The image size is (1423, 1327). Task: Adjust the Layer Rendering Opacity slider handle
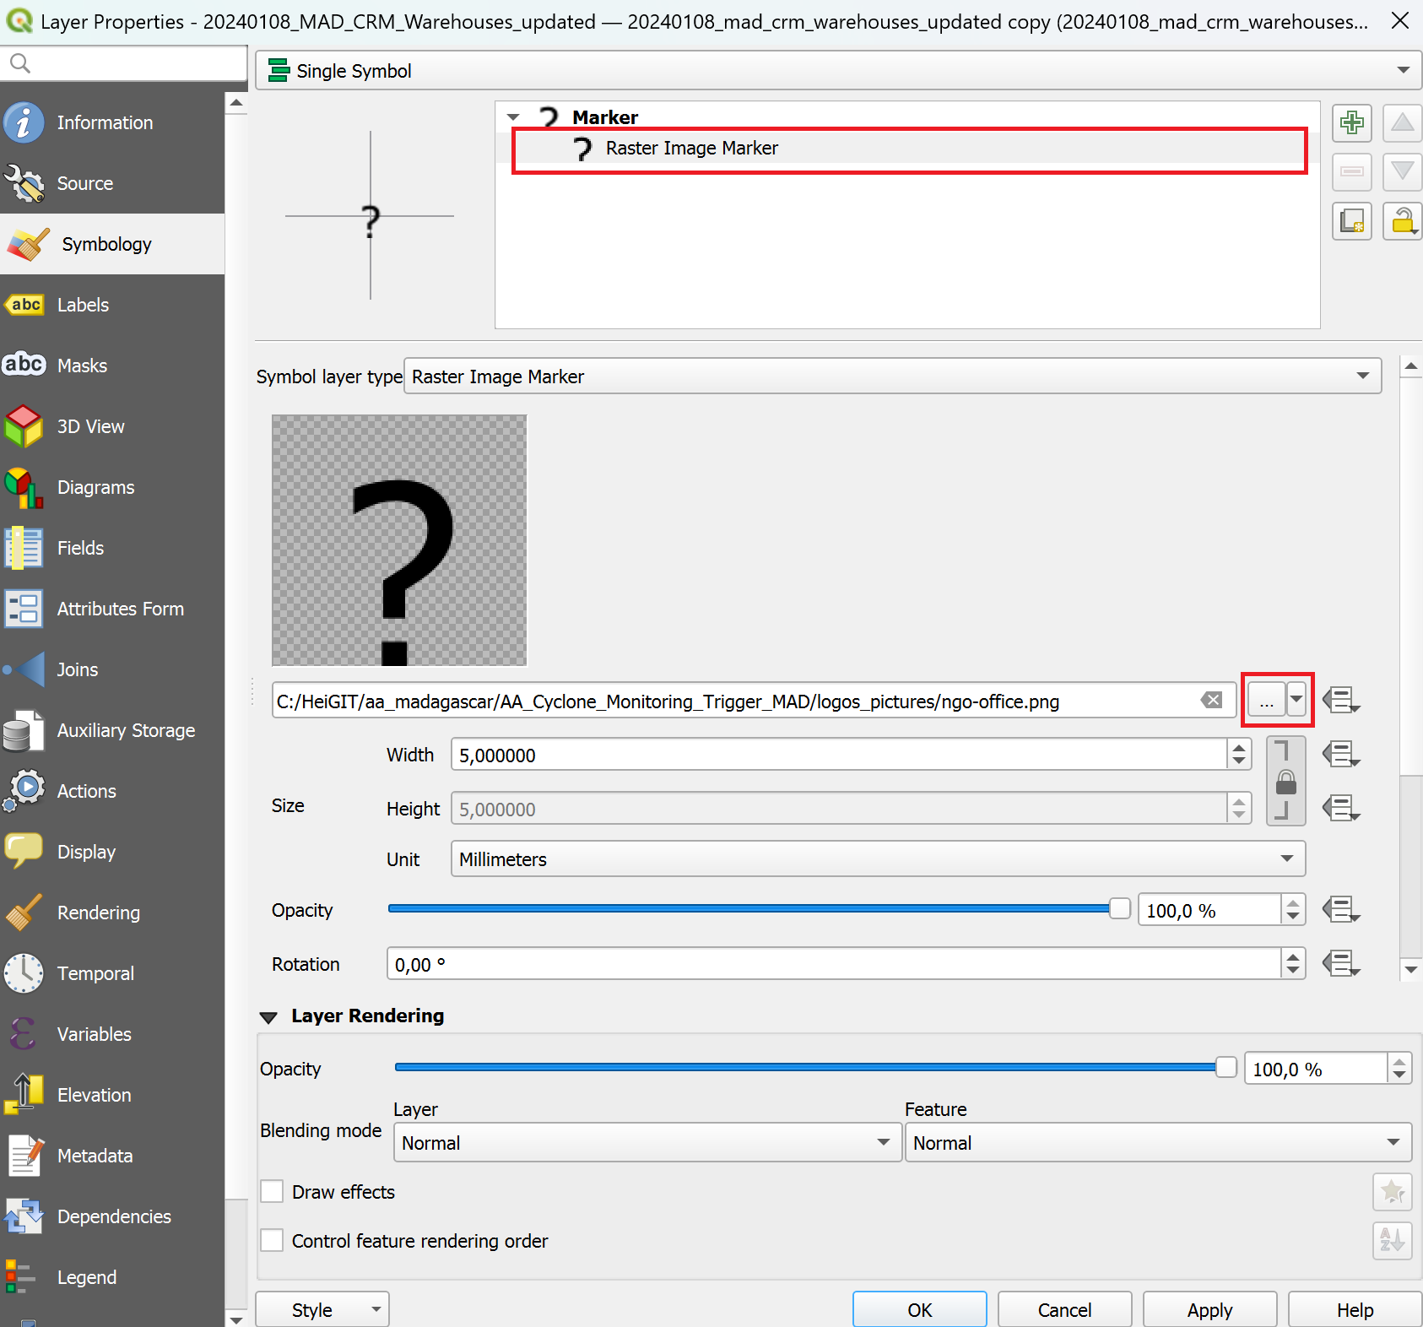click(x=1226, y=1067)
